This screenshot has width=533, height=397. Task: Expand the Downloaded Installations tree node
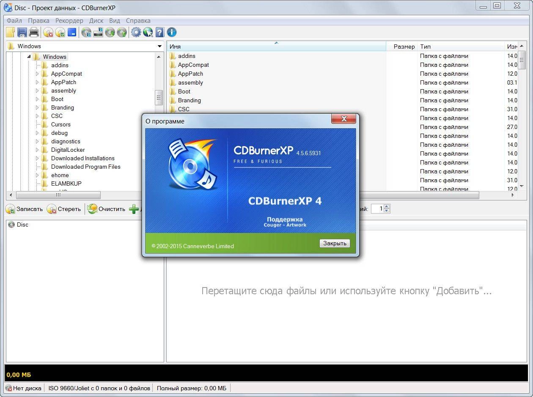pos(37,158)
